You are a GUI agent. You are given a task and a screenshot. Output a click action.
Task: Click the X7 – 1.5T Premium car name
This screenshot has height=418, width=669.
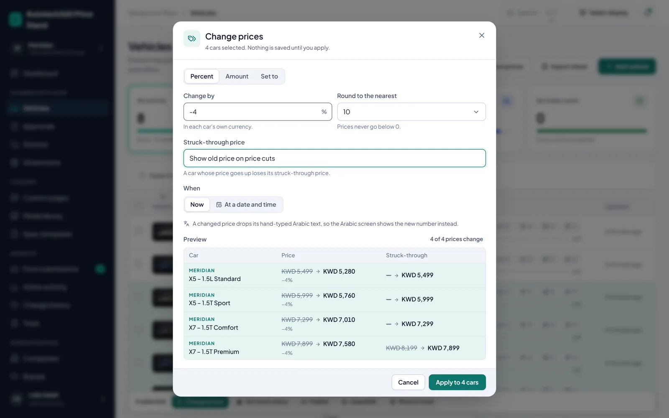pos(214,352)
